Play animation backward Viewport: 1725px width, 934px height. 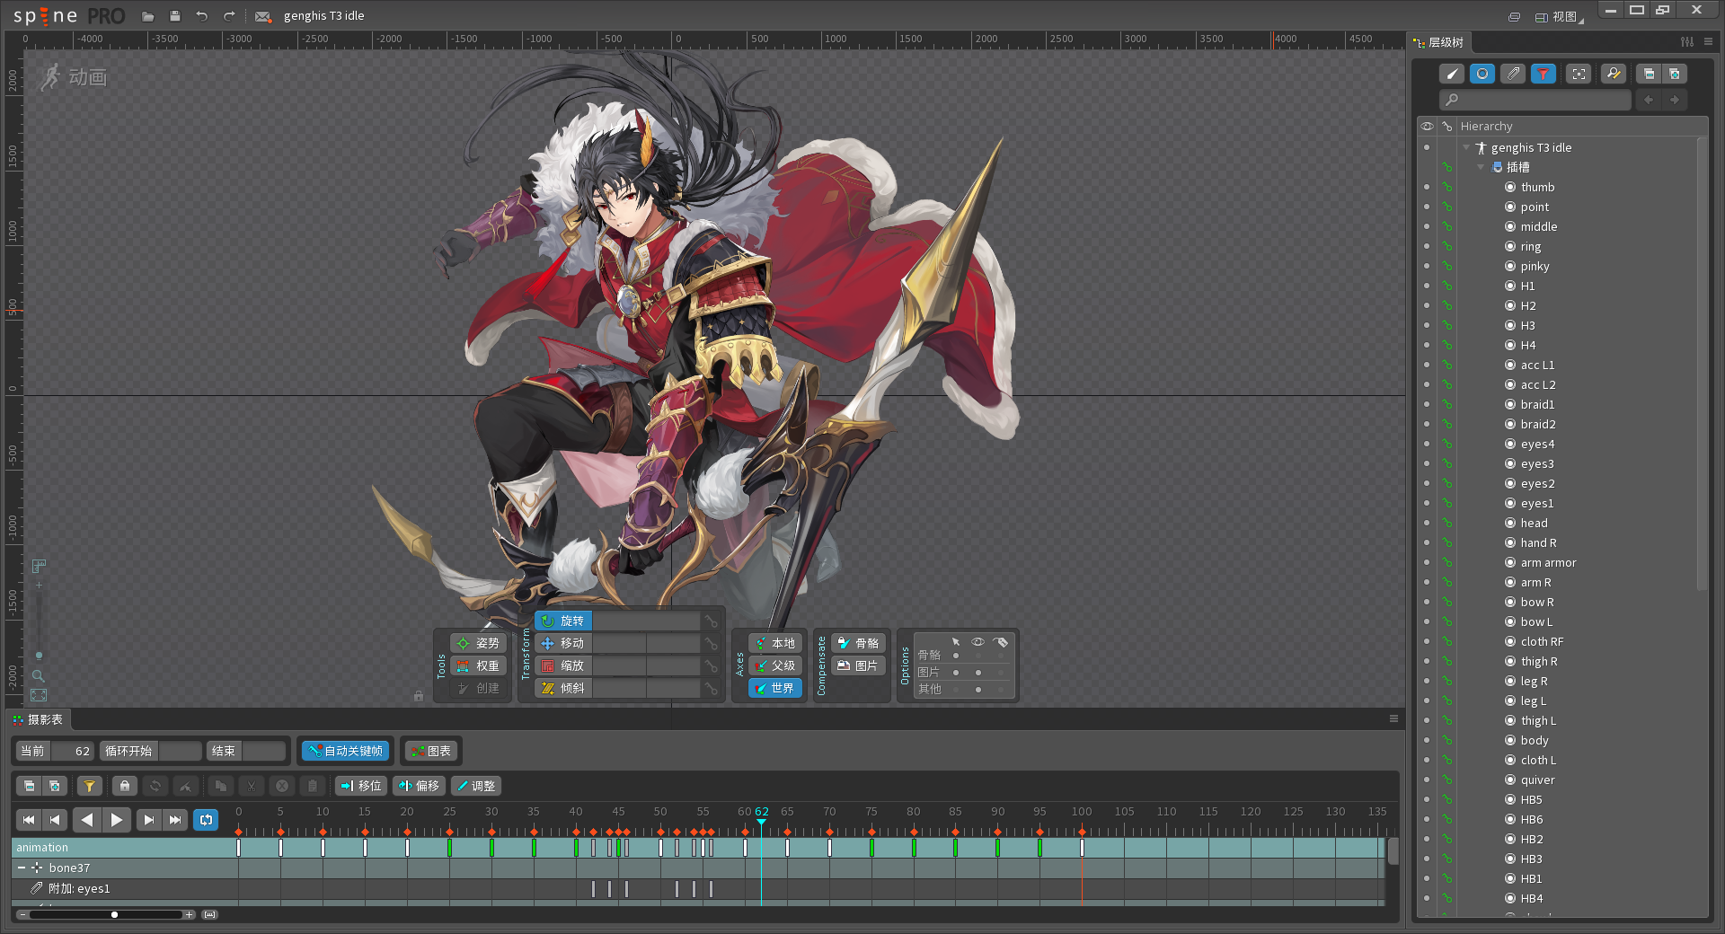tap(86, 819)
